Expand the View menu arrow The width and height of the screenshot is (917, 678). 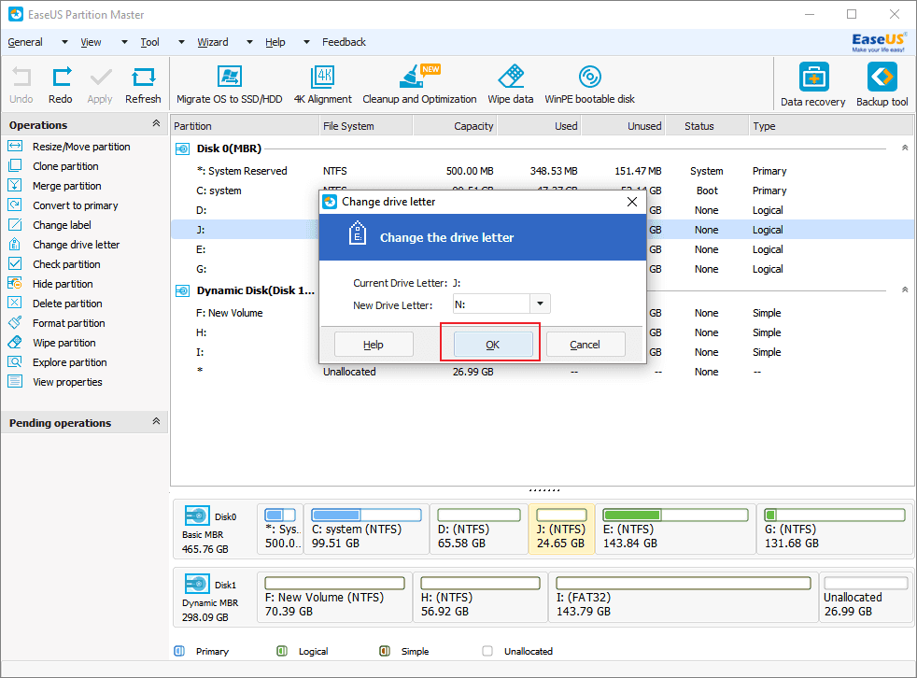click(x=124, y=42)
